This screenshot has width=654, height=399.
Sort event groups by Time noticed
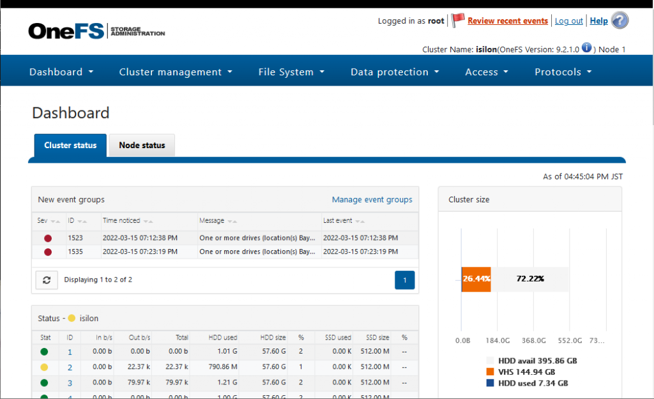coord(128,220)
